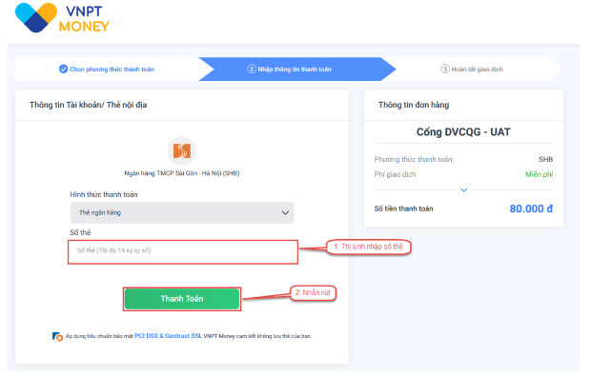The image size is (591, 376).
Task: Select 'Nhập thông tin thanh toán' step
Action: point(297,69)
